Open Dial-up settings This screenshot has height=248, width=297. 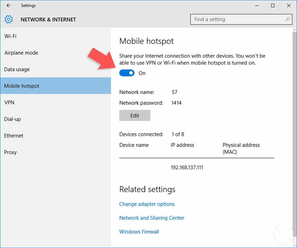click(x=55, y=119)
